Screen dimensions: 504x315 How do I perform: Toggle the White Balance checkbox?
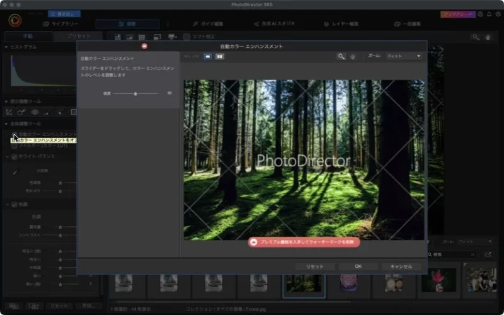14,156
